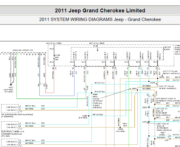Click the "(5.7L 4WD)" note under S2064
Image resolution: width=180 pixels, height=147 pixels.
120,131
